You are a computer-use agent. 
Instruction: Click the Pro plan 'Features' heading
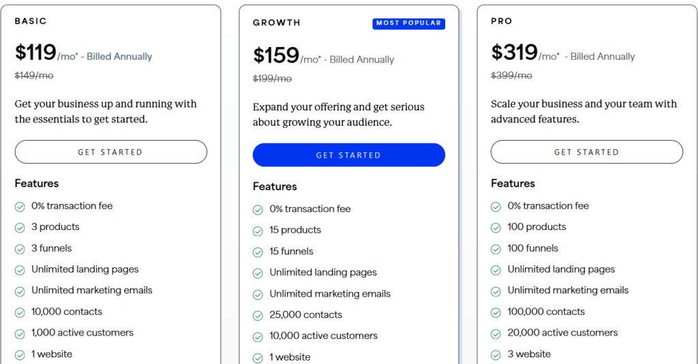(x=513, y=184)
